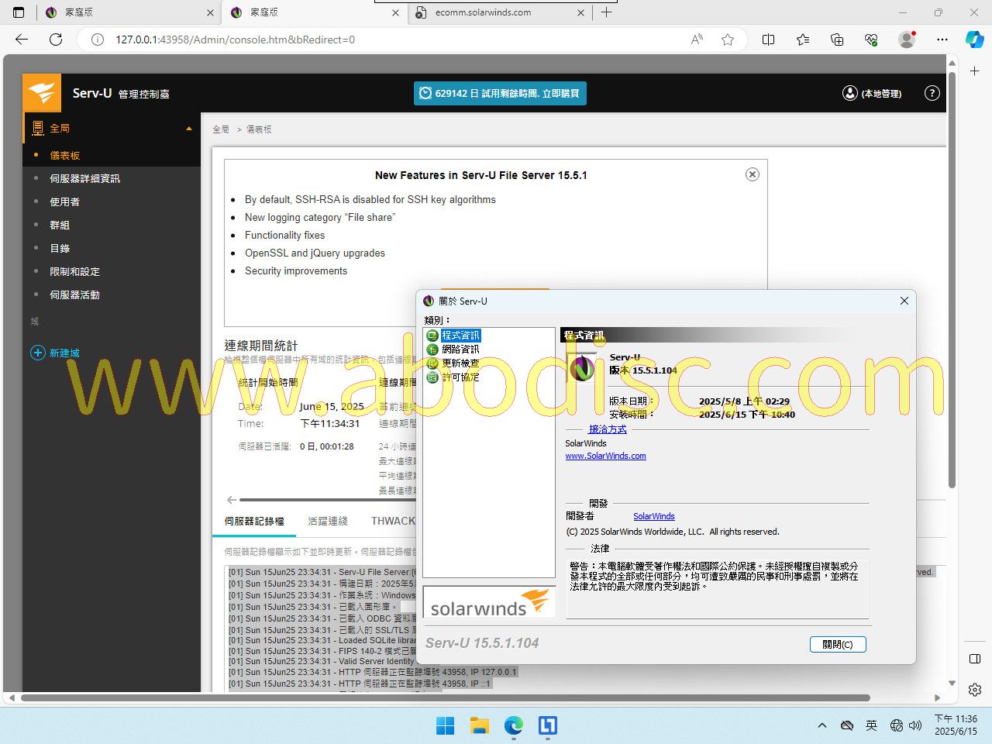Click the page vertical scrollbar
992x744 pixels.
[x=952, y=279]
